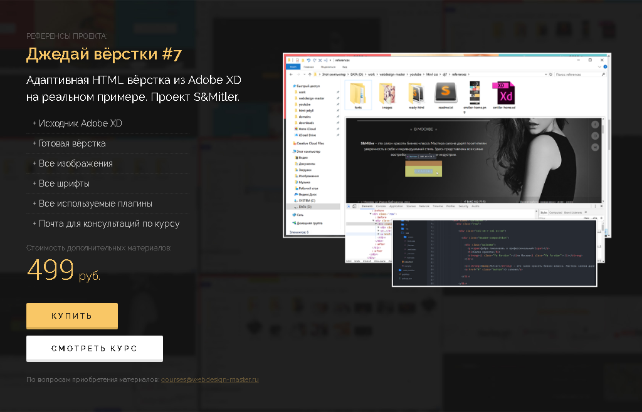
Task: Click the Instagram round icon on site preview
Action: (595, 136)
